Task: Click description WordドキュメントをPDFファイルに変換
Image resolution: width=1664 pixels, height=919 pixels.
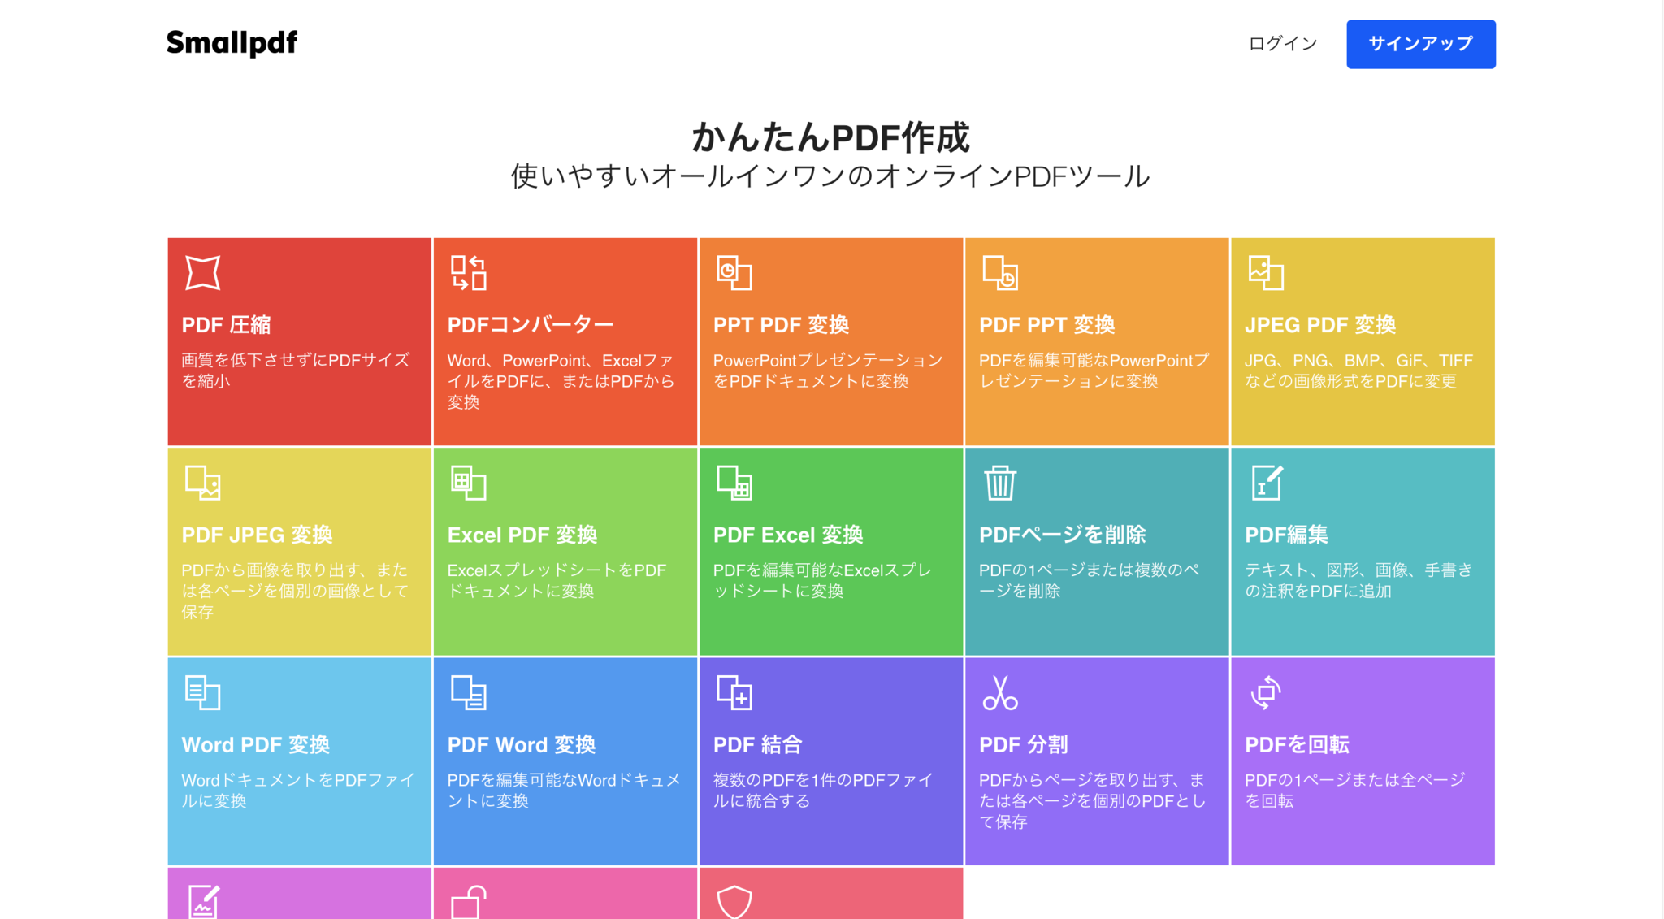Action: point(297,790)
